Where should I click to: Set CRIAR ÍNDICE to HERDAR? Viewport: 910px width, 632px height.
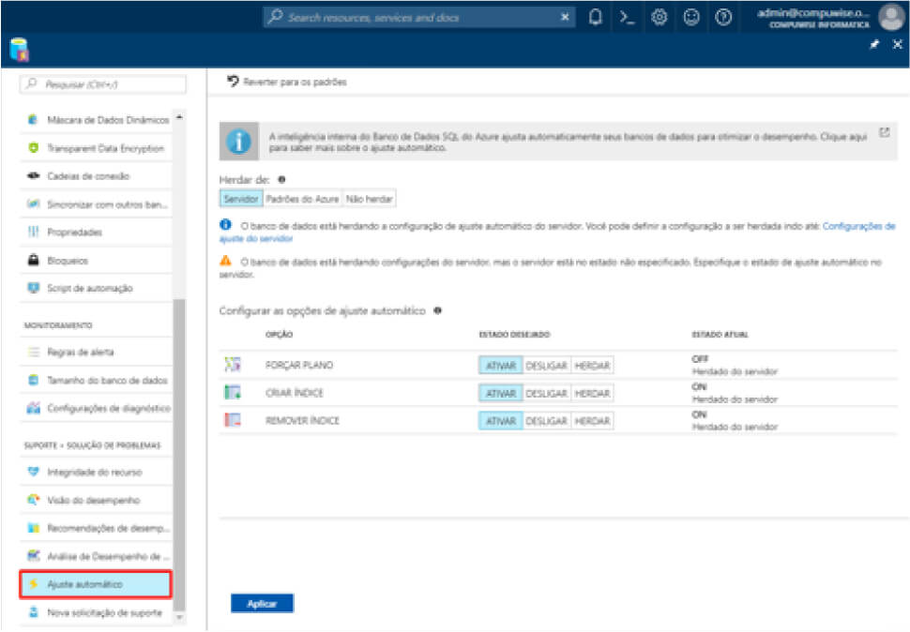click(592, 394)
